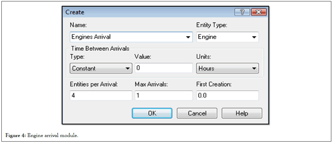Open Help using the Help button
This screenshot has height=143, width=332.
[x=242, y=113]
